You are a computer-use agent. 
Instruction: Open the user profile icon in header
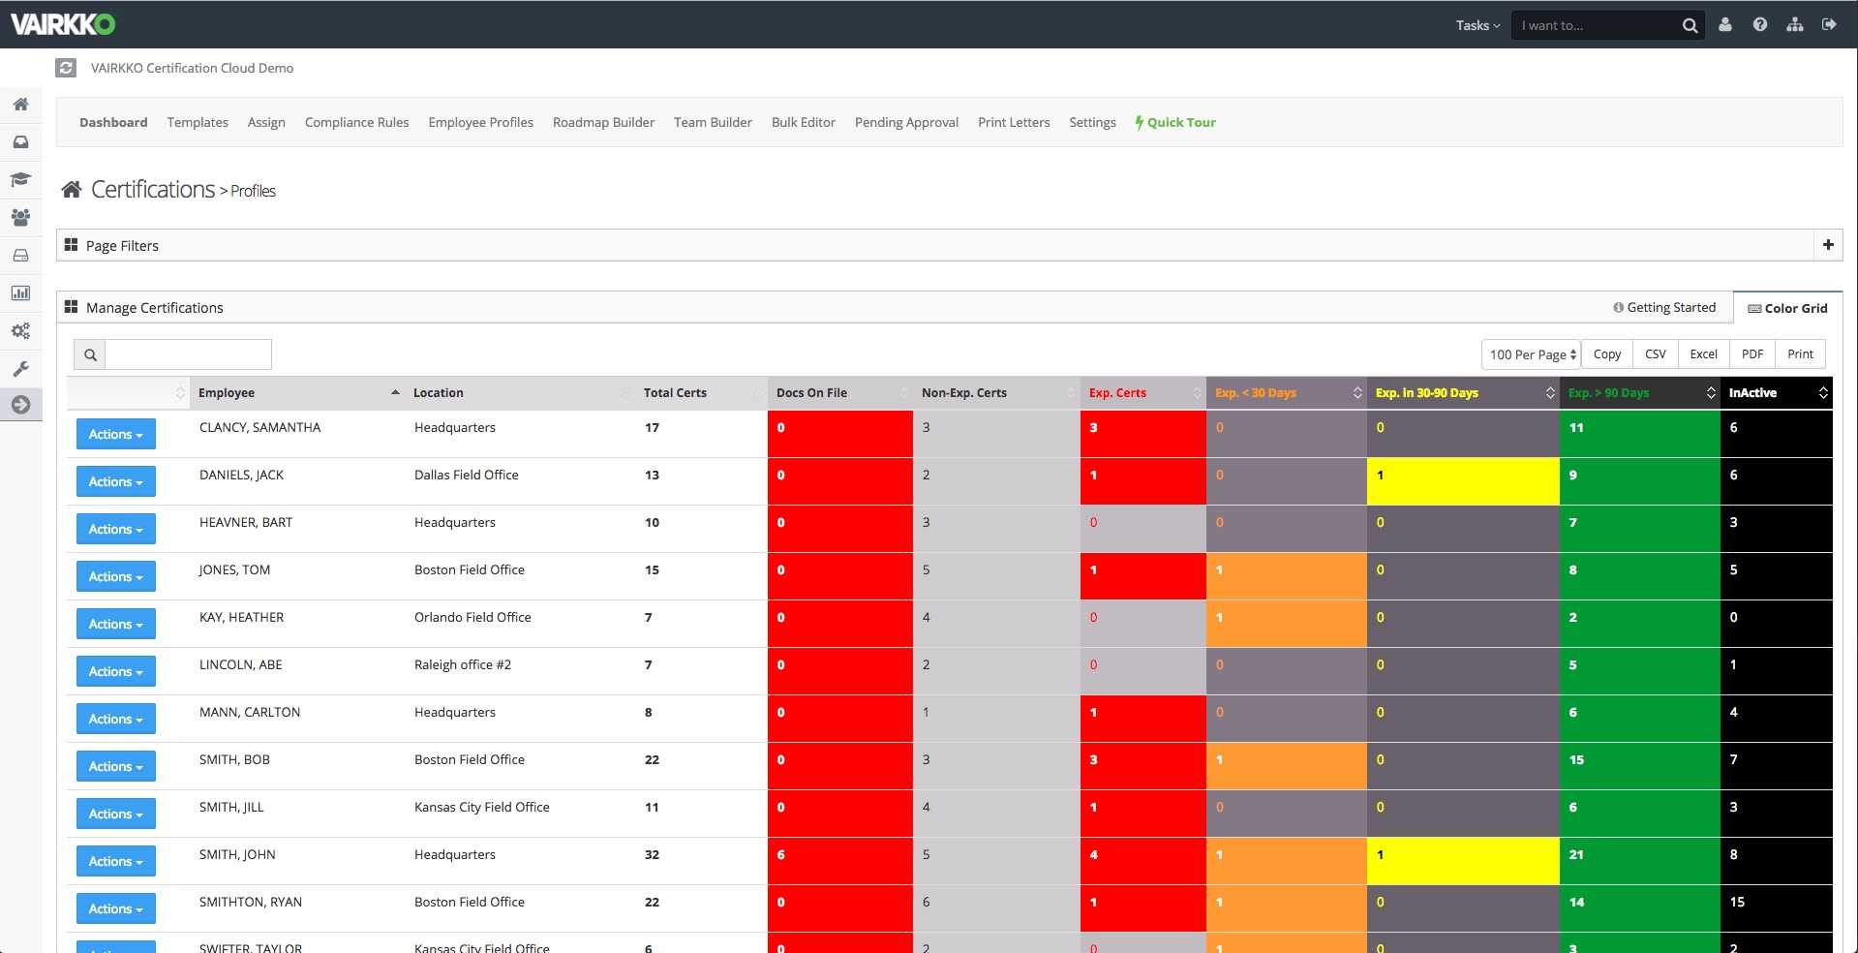tap(1724, 25)
